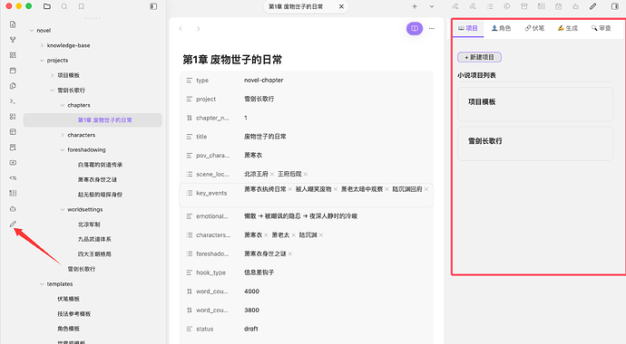Image resolution: width=626 pixels, height=344 pixels.
Task: Collapse the novel folder
Action: coord(32,31)
